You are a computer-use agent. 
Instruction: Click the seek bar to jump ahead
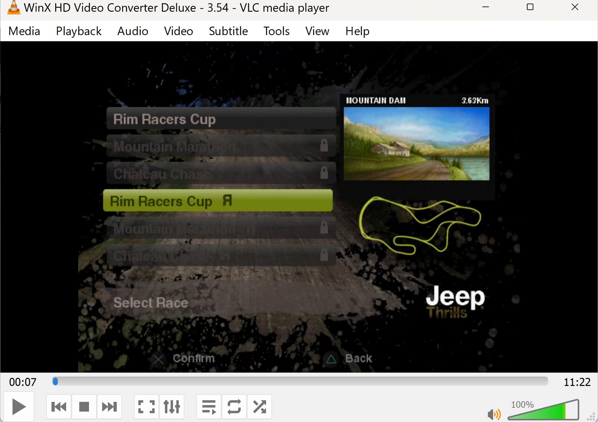300,381
